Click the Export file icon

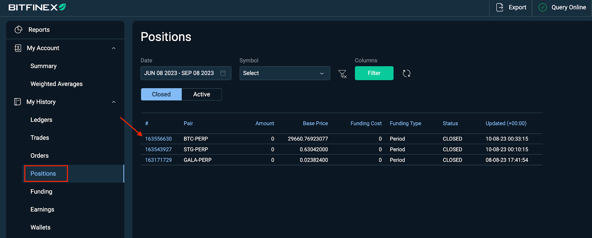[499, 7]
